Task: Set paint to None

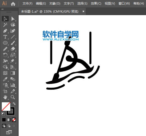Action: point(14,120)
